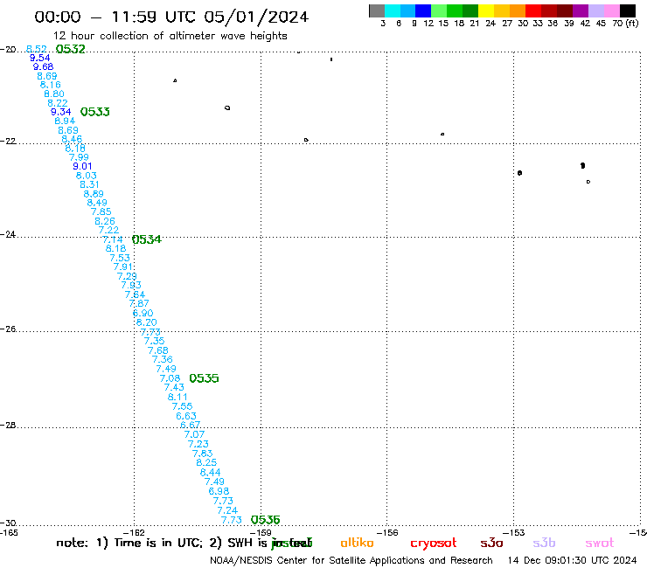The width and height of the screenshot is (647, 568).
Task: Click the 6.67 wave height value
Action: (x=191, y=425)
